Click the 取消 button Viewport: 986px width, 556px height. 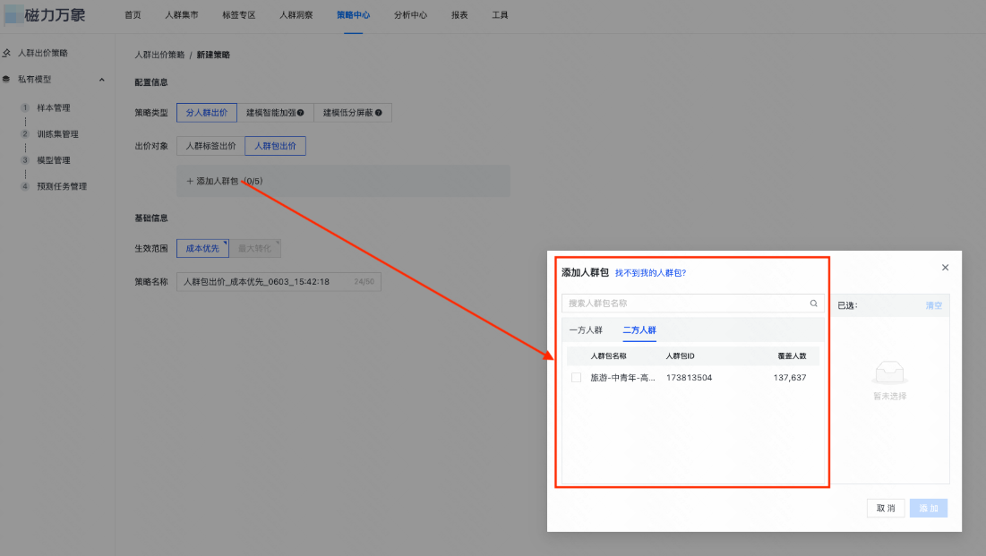coord(886,509)
